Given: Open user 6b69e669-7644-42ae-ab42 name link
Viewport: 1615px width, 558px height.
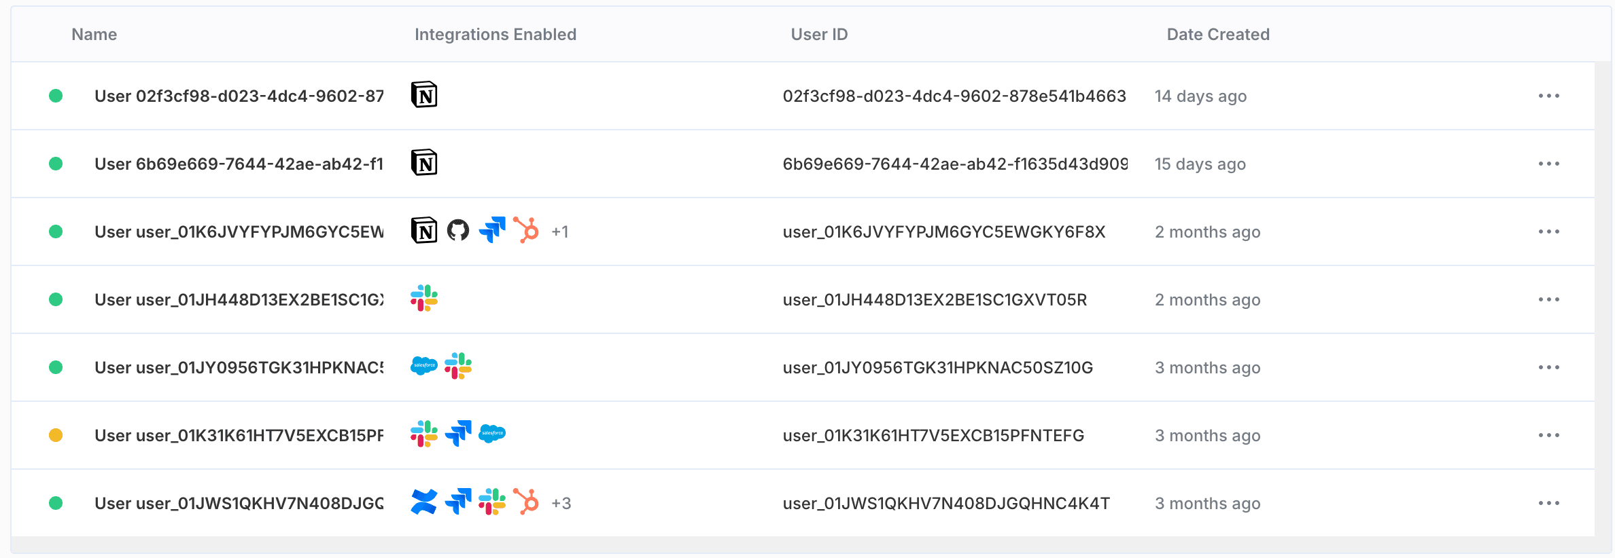Looking at the screenshot, I should point(239,164).
